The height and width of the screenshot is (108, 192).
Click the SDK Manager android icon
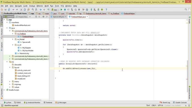tap(102, 10)
